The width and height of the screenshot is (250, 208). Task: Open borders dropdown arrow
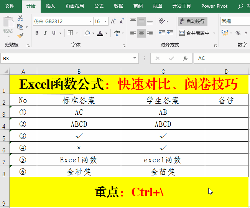click(x=77, y=33)
